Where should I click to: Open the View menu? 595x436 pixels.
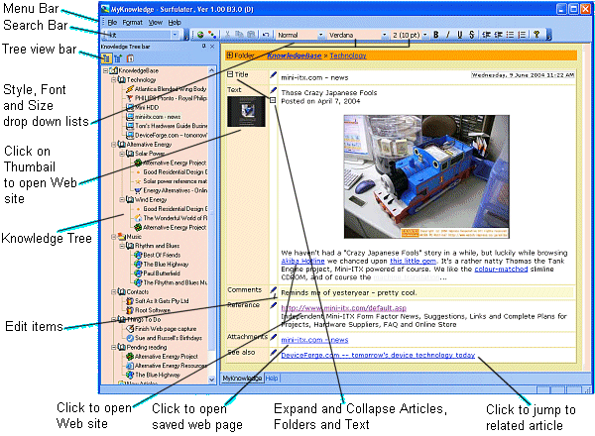click(156, 23)
